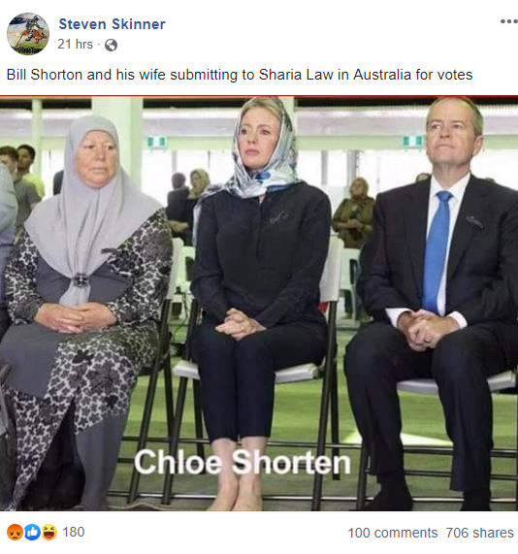The image size is (518, 554).
Task: Click the thumbs-up like reaction icon
Action: click(32, 533)
